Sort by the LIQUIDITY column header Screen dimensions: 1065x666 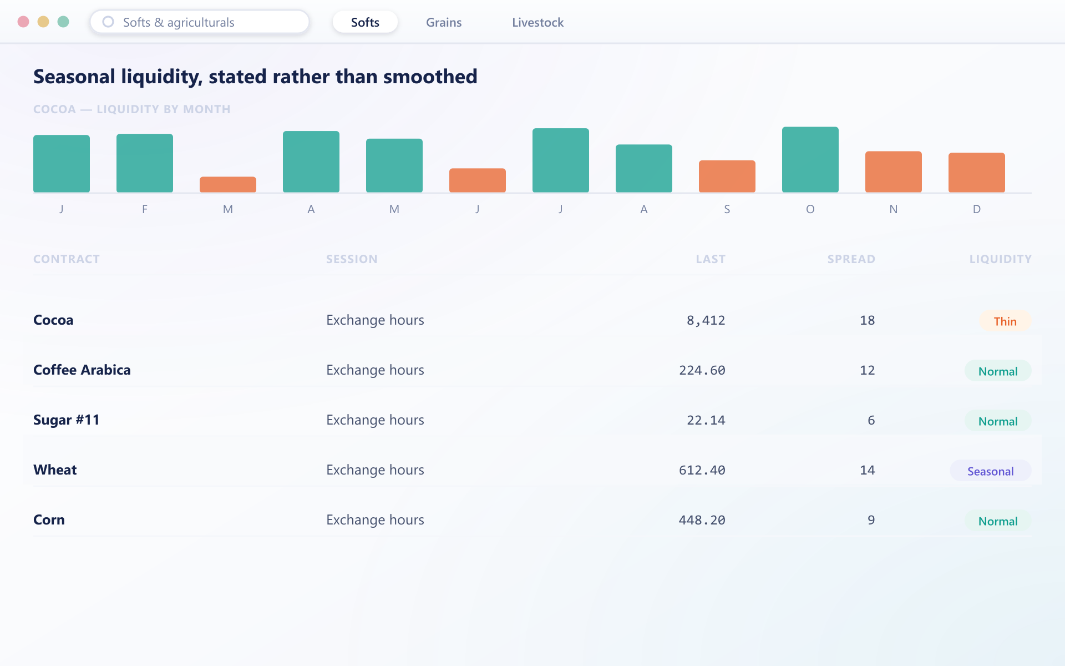click(x=1000, y=259)
